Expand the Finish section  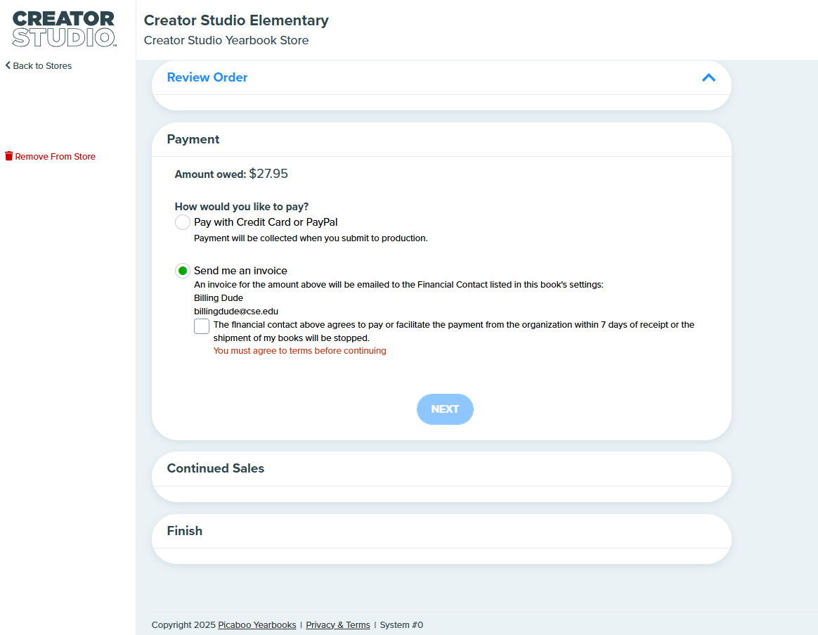coord(185,530)
